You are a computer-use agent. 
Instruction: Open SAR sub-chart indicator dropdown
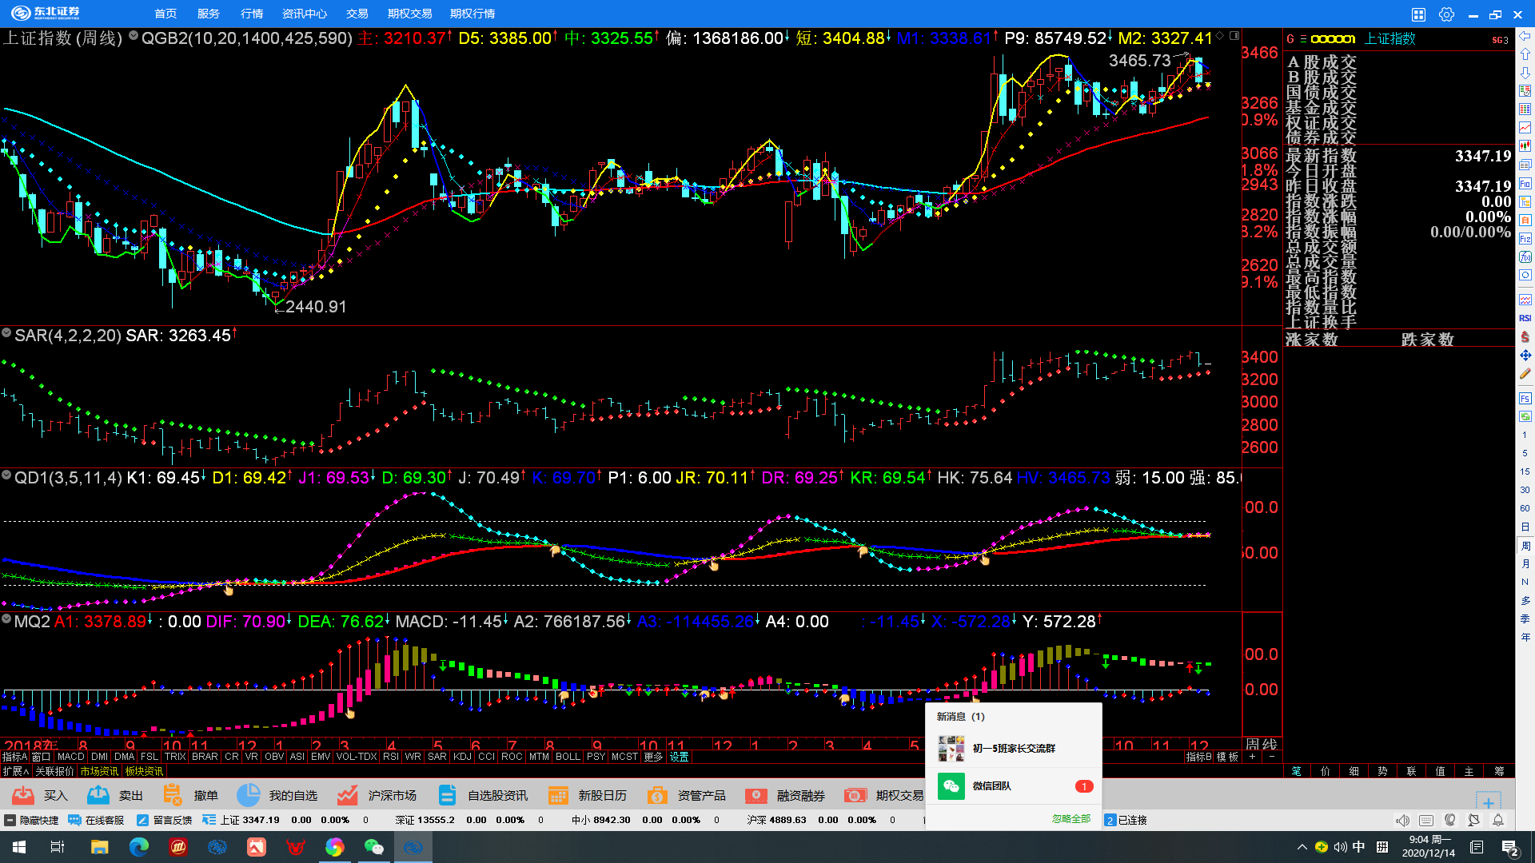tap(6, 332)
